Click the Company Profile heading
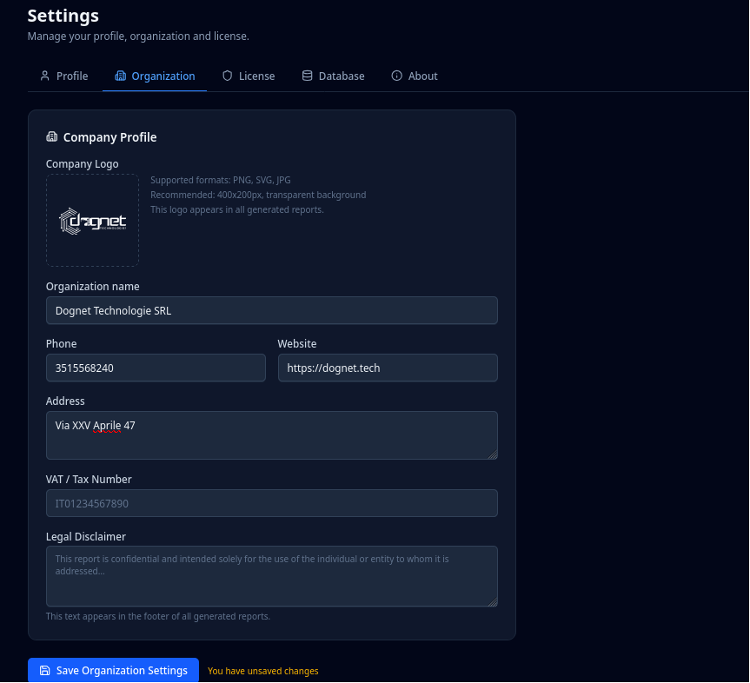Image resolution: width=750 pixels, height=683 pixels. [110, 137]
